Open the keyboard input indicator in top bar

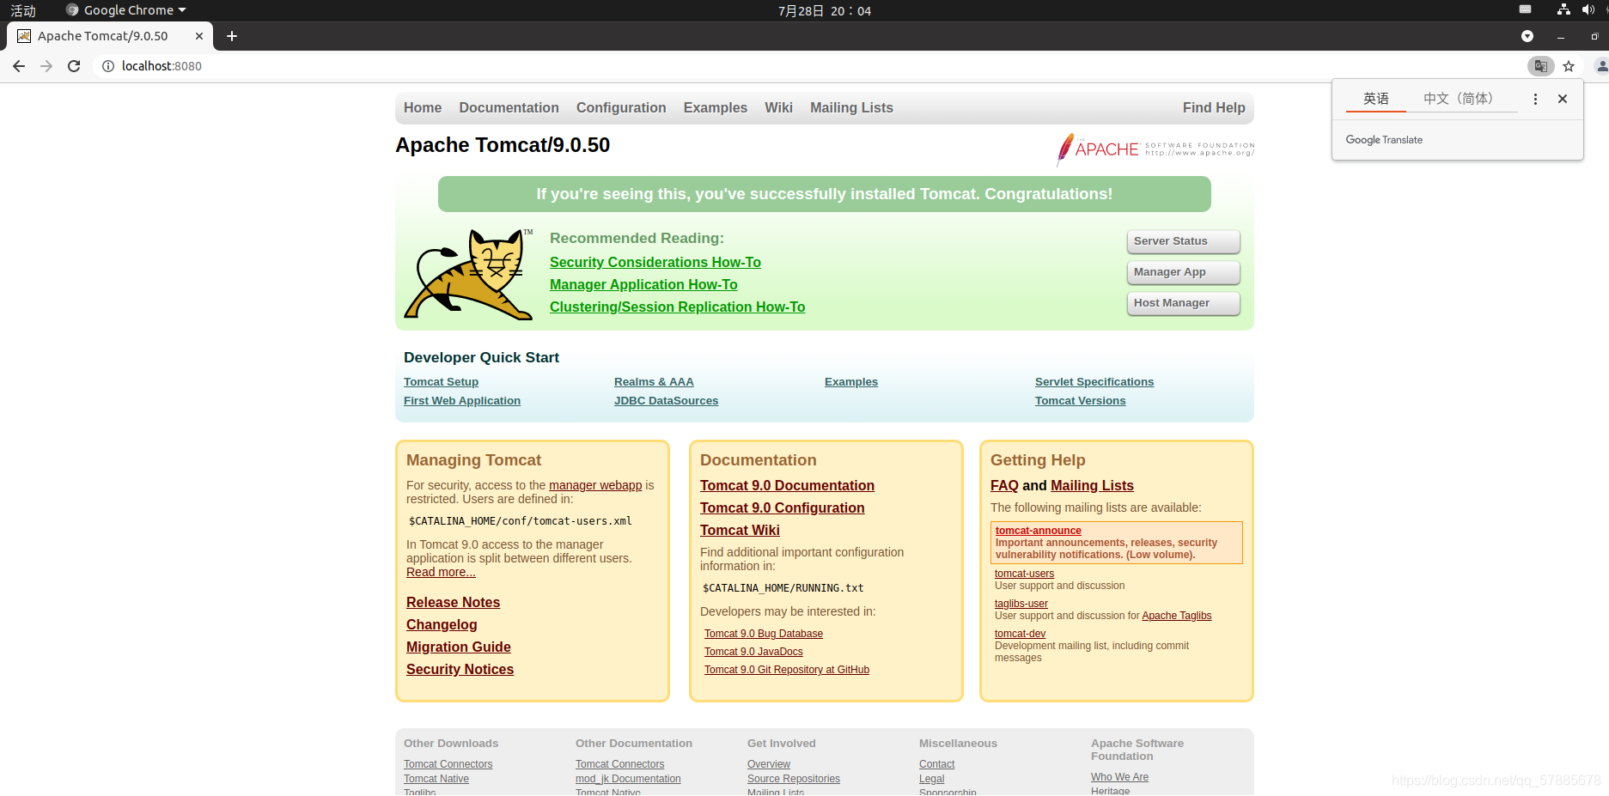coord(1525,10)
